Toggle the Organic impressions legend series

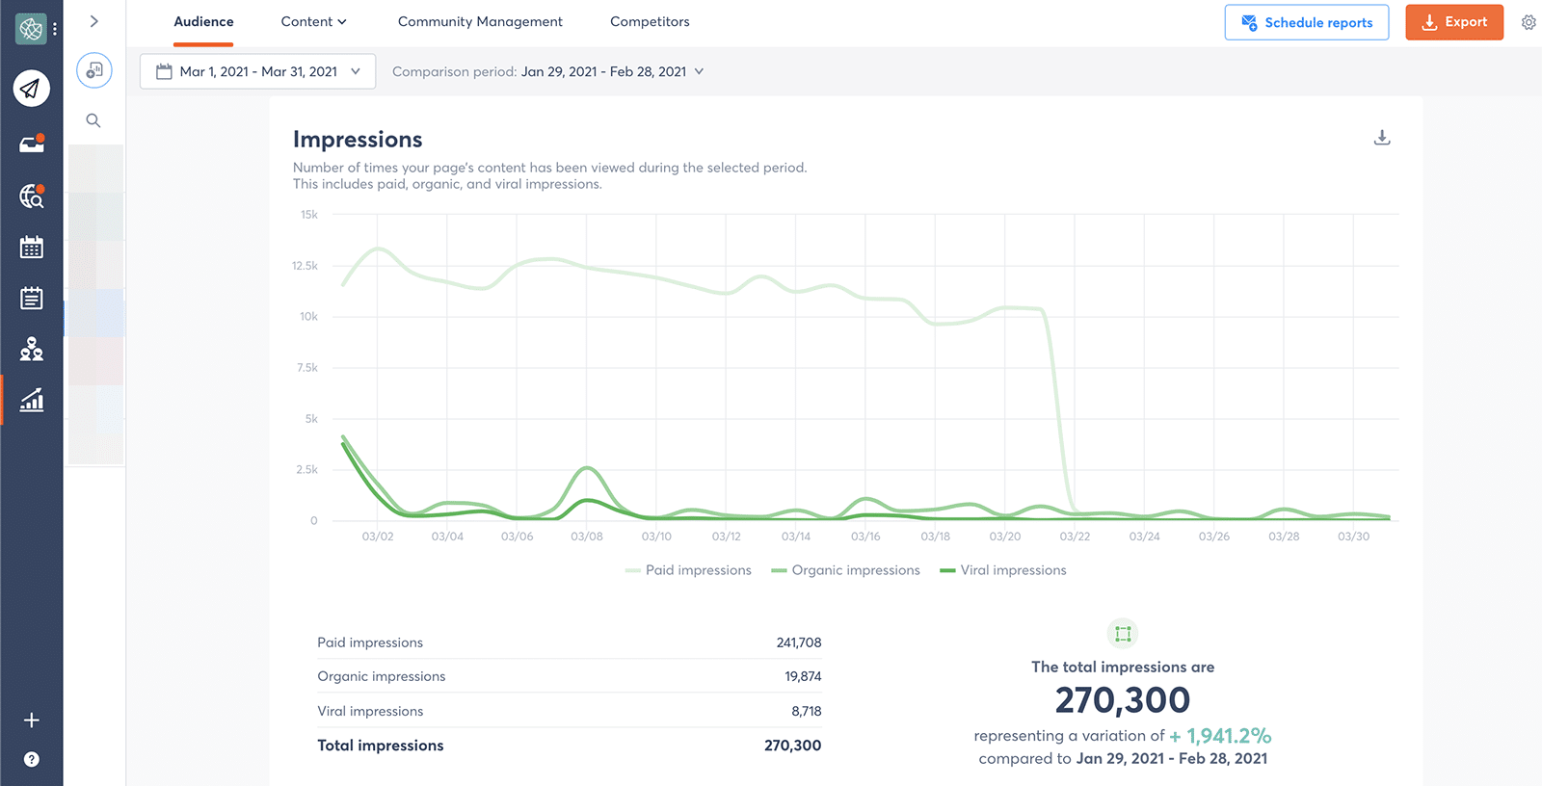tap(845, 570)
